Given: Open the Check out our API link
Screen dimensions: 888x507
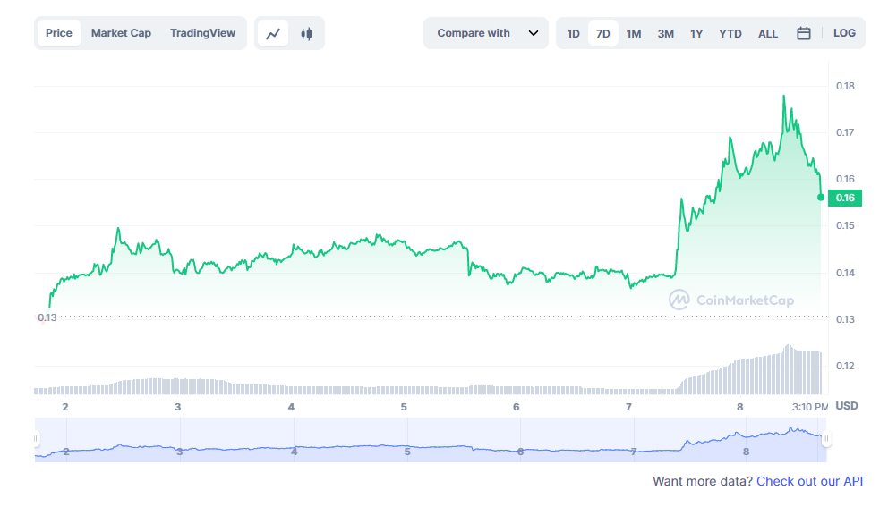Looking at the screenshot, I should 810,481.
